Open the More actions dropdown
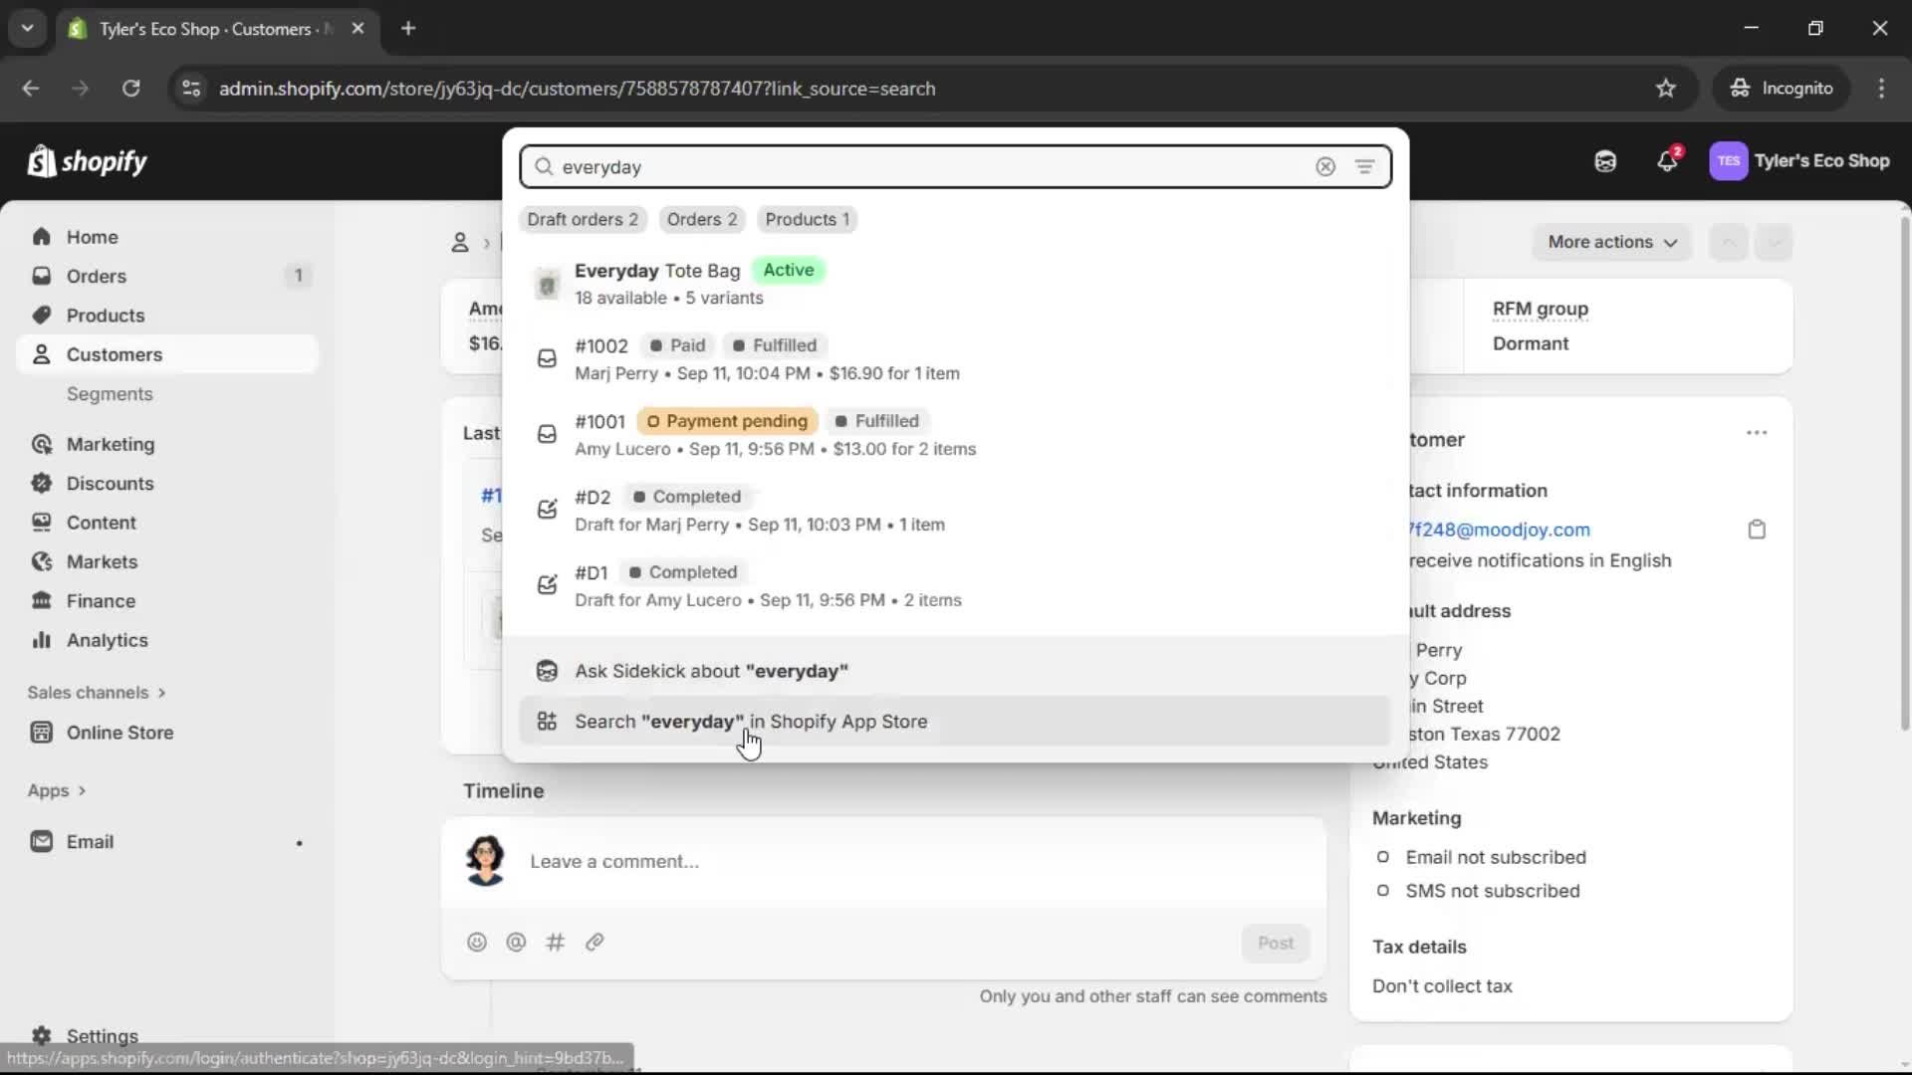This screenshot has height=1075, width=1912. (x=1611, y=242)
